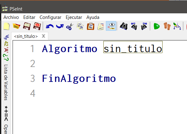Open the Editar menu

pos(29,17)
